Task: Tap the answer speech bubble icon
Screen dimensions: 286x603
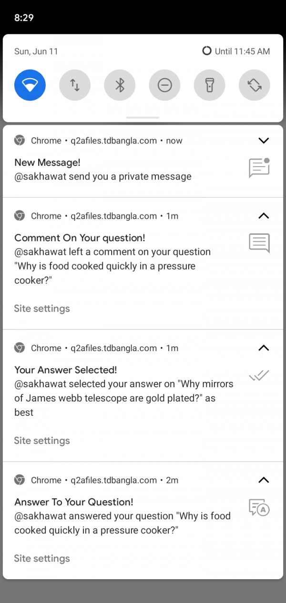Action: (259, 508)
